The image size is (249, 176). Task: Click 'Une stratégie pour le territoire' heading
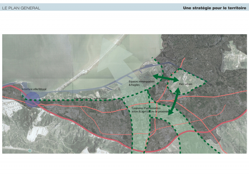click(x=214, y=8)
